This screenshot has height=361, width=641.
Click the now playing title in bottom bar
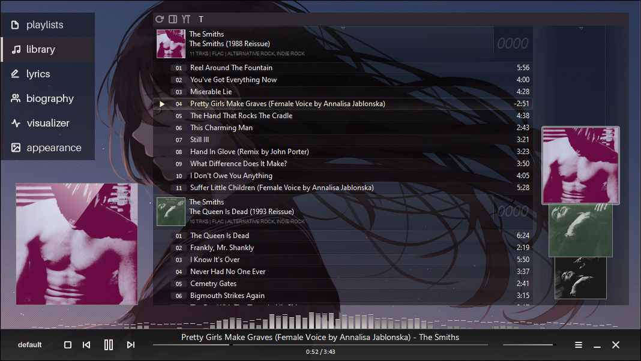(320, 338)
